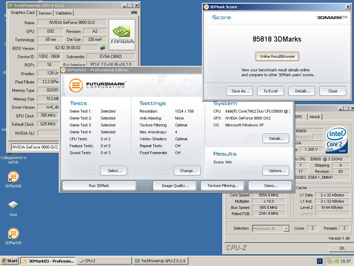Click the Subvendor EVGA (3842) field
The image size is (354, 266).
(x=111, y=56)
